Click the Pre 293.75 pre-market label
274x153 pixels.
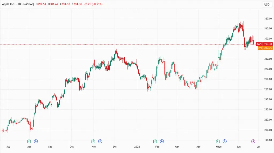[x=265, y=48]
